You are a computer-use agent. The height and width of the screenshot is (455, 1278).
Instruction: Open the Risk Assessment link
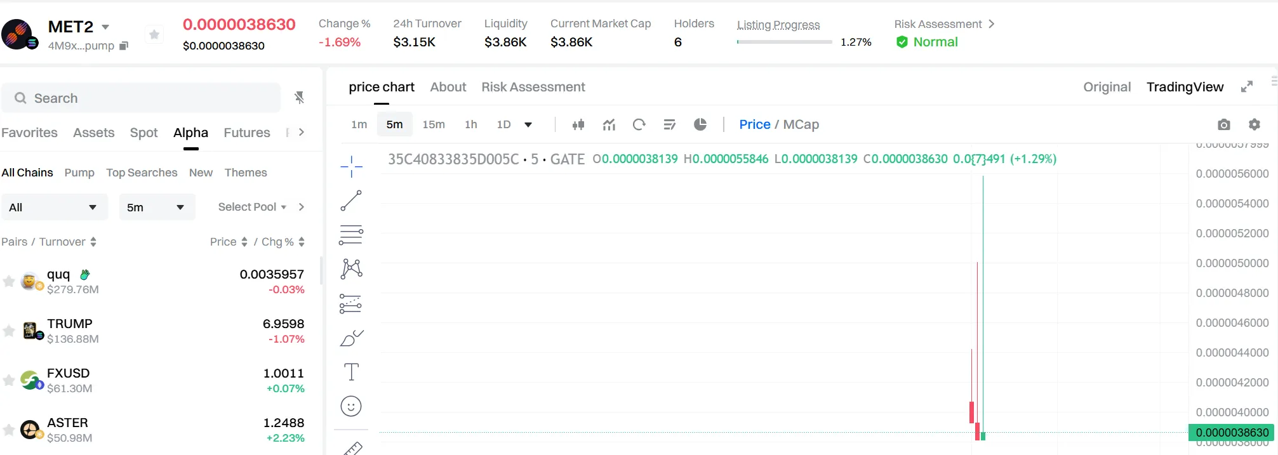pos(944,24)
